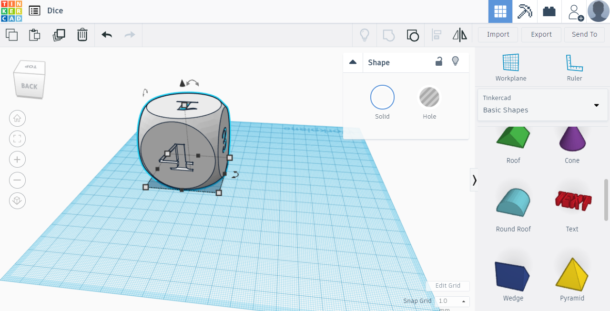Collapse the shapes sidebar with the chevron
Image resolution: width=610 pixels, height=311 pixels.
[x=474, y=180]
